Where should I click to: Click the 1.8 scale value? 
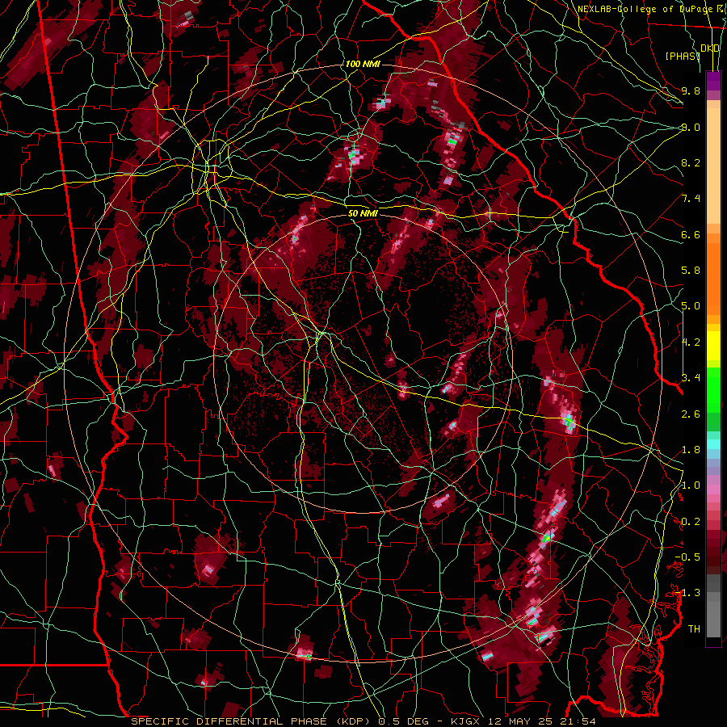(691, 450)
